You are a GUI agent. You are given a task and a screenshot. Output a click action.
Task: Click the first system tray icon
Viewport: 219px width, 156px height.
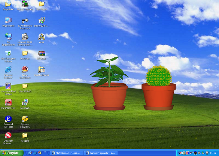point(180,153)
